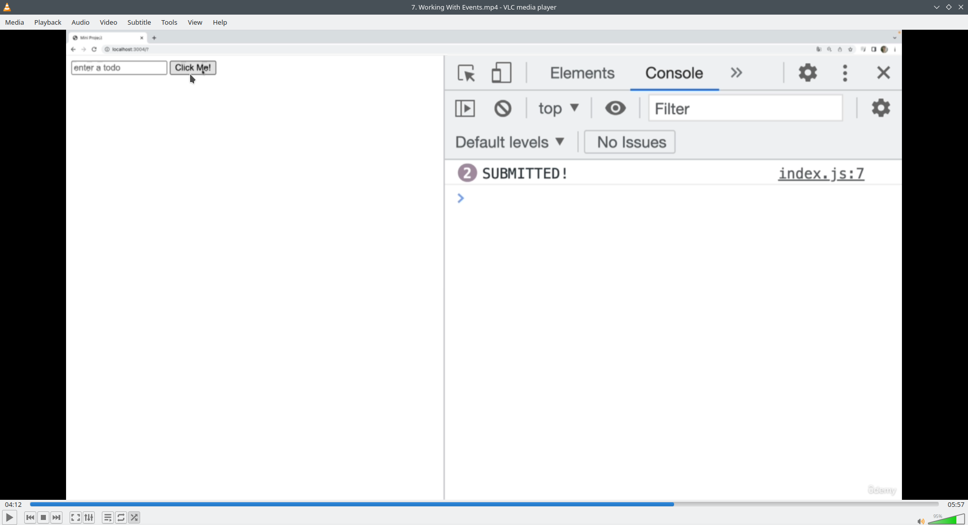The height and width of the screenshot is (525, 968).
Task: Close the Mini Project browser tab
Action: [x=142, y=38]
